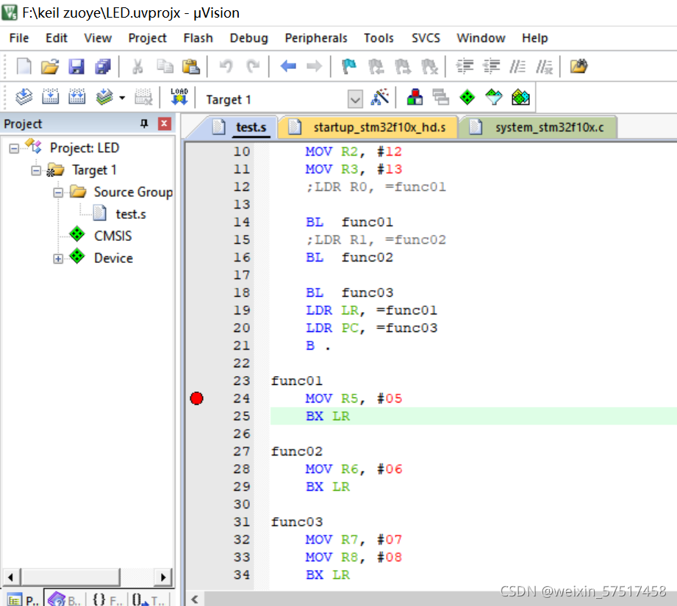Click the Build target icon
This screenshot has height=606, width=677.
(51, 97)
